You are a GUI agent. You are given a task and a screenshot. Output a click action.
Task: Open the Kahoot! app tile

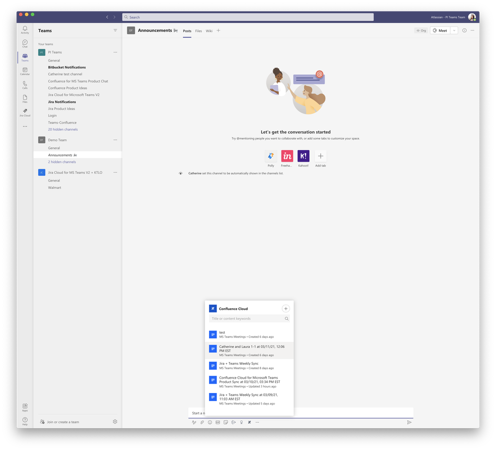click(x=303, y=156)
